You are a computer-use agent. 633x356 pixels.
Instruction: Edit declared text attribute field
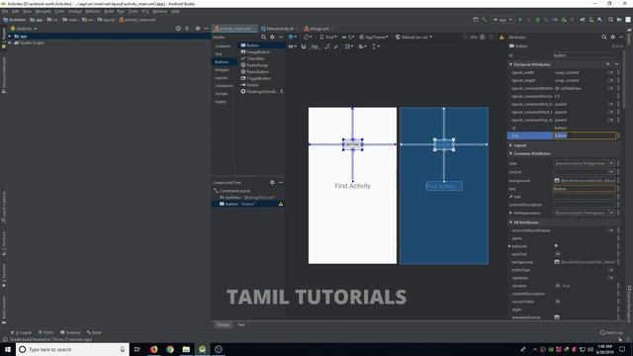585,135
